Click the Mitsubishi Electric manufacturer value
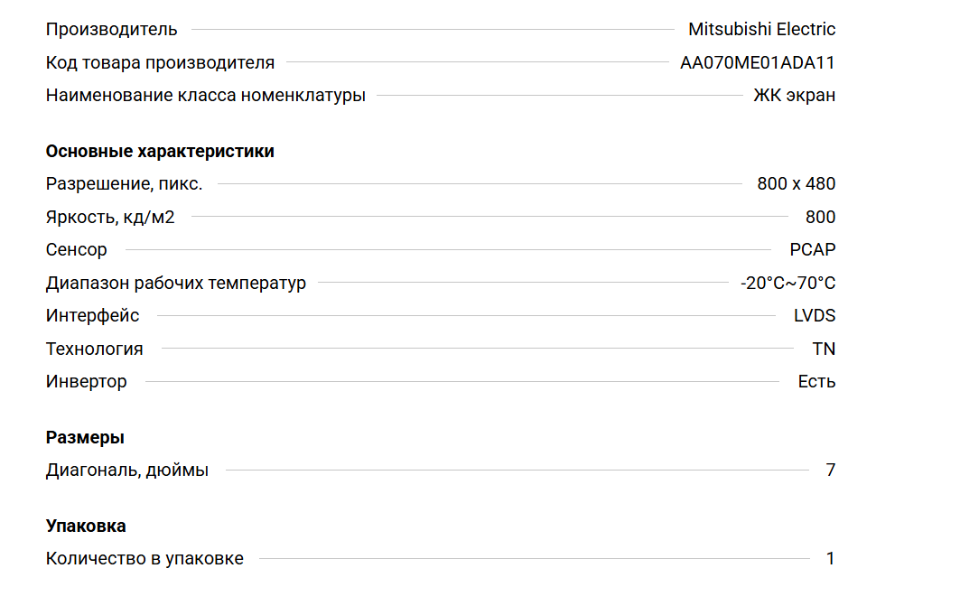This screenshot has height=615, width=960. click(x=761, y=29)
